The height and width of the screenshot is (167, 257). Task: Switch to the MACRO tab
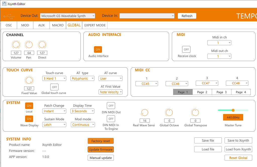(58, 25)
